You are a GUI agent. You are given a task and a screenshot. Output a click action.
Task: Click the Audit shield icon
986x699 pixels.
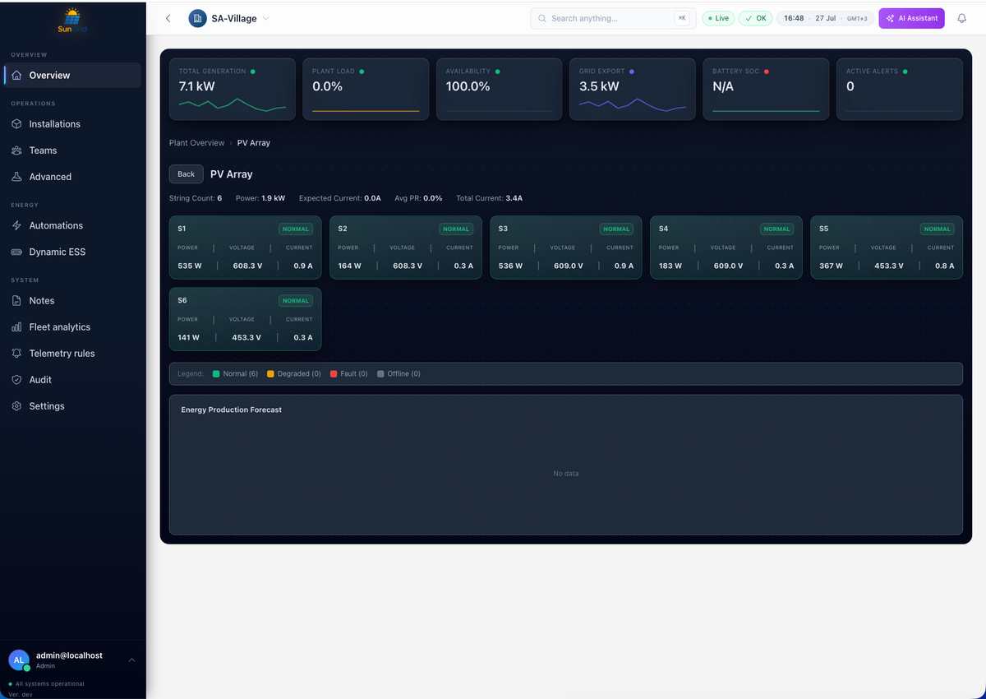pyautogui.click(x=16, y=380)
